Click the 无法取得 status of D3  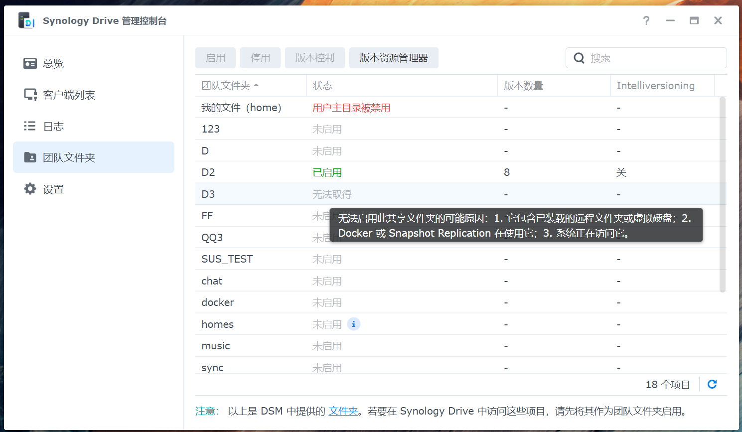(x=332, y=194)
